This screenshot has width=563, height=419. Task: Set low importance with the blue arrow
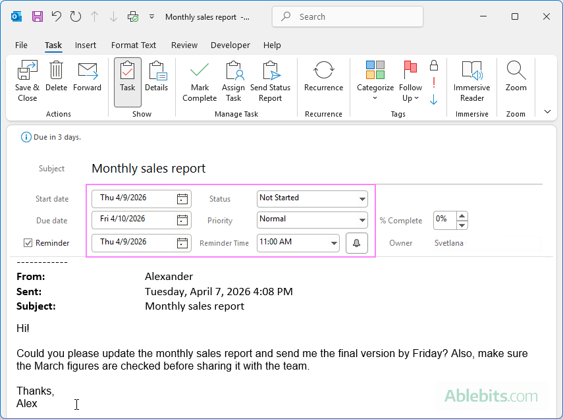[433, 99]
